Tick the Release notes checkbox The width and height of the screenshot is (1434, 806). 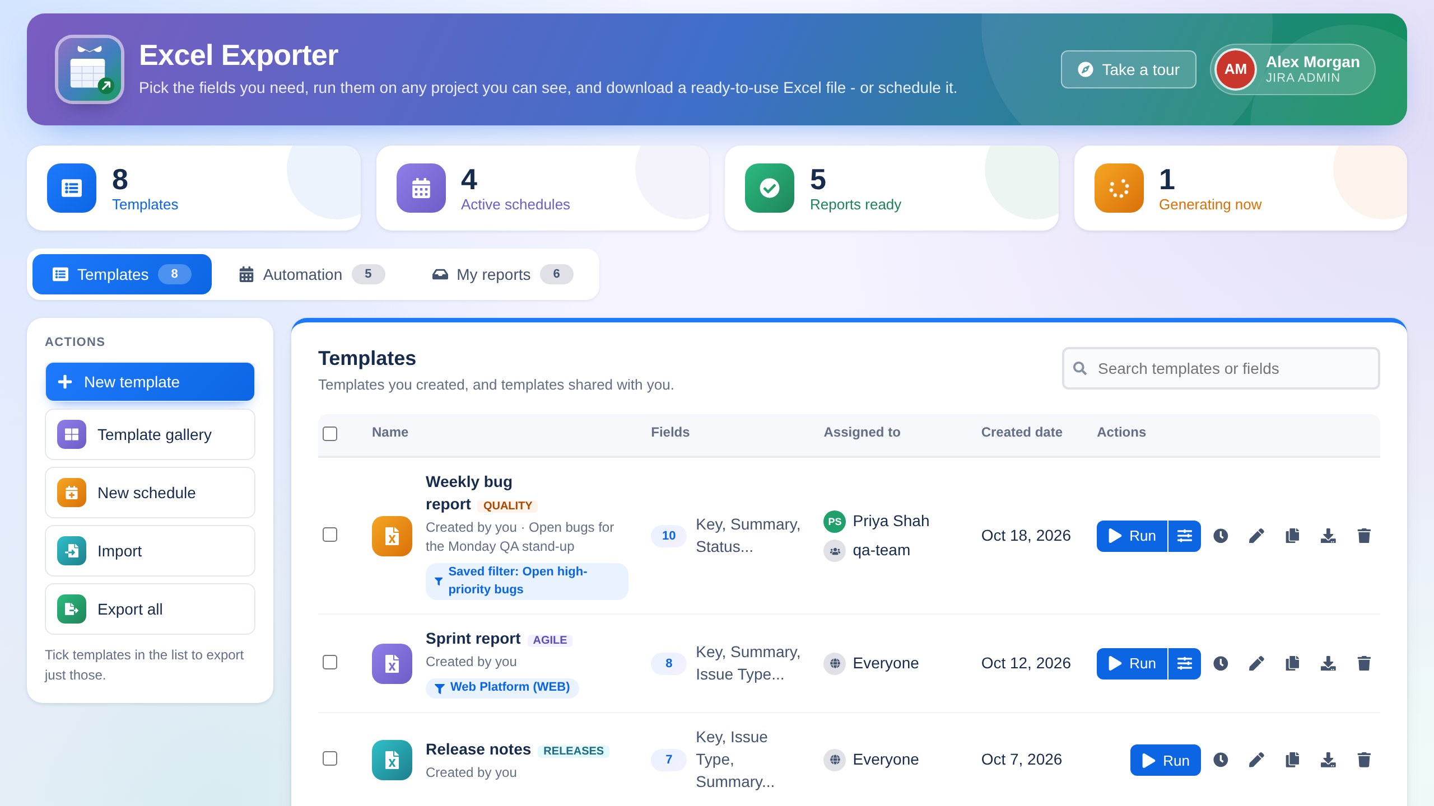330,758
